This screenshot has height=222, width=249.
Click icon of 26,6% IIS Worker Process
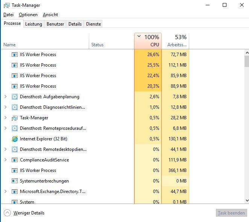[x=15, y=55]
